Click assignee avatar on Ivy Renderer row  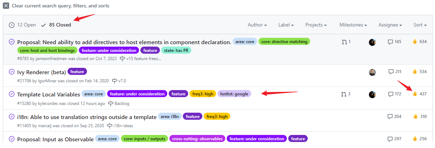pyautogui.click(x=372, y=72)
